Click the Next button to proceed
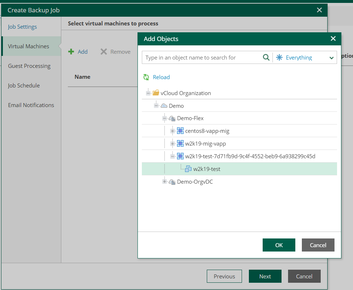This screenshot has height=290, width=353. 265,276
